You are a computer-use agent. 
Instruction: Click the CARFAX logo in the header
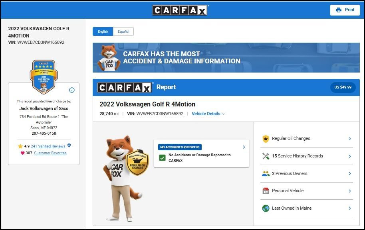[x=180, y=10]
